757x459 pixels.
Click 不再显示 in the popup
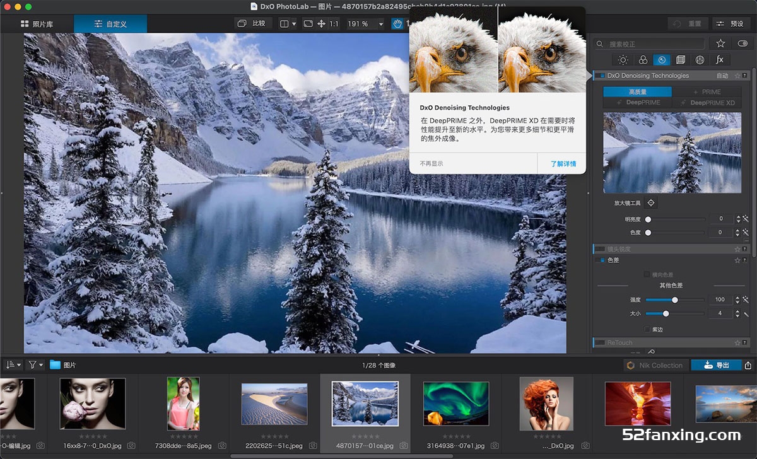(x=431, y=163)
